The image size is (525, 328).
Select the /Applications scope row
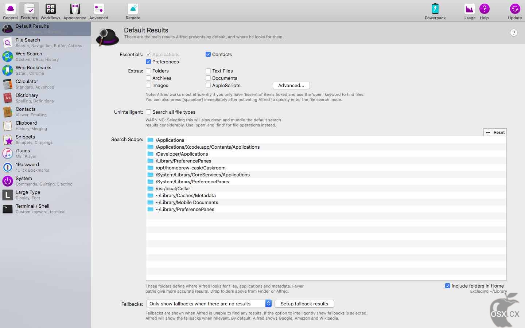pos(326,140)
